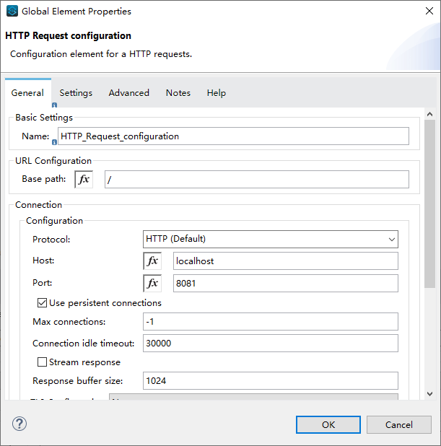Click the help question mark icon
The image size is (441, 446).
click(x=19, y=424)
